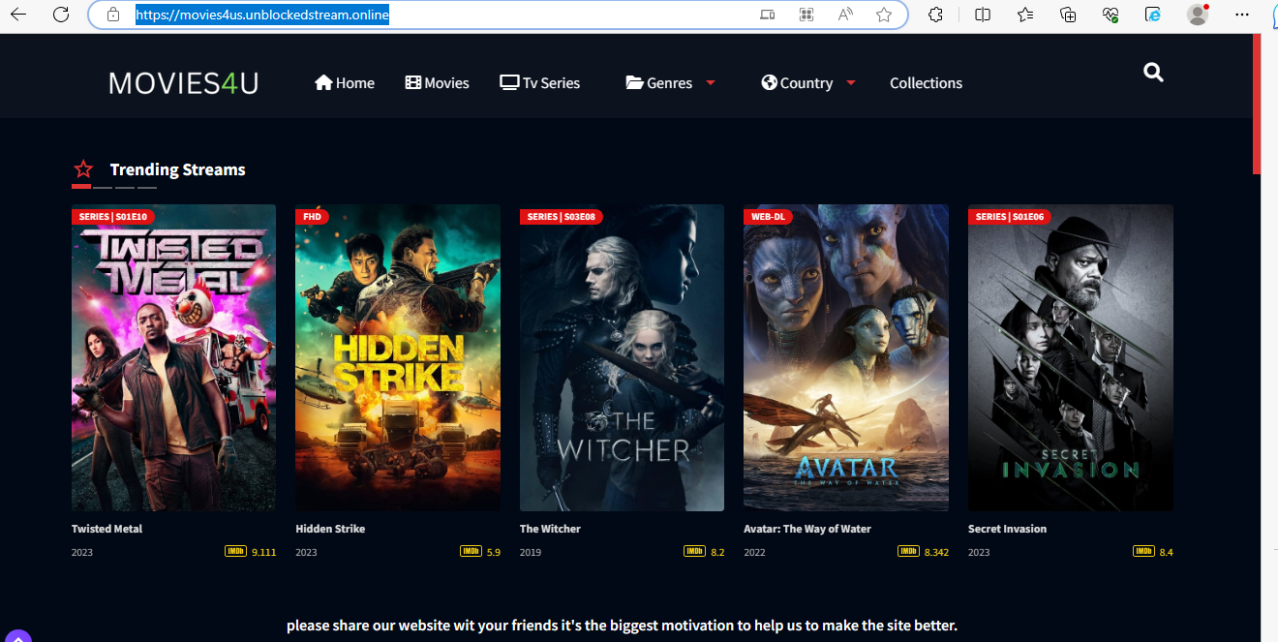The width and height of the screenshot is (1278, 642).
Task: Expand the Country dropdown arrow
Action: pos(851,83)
